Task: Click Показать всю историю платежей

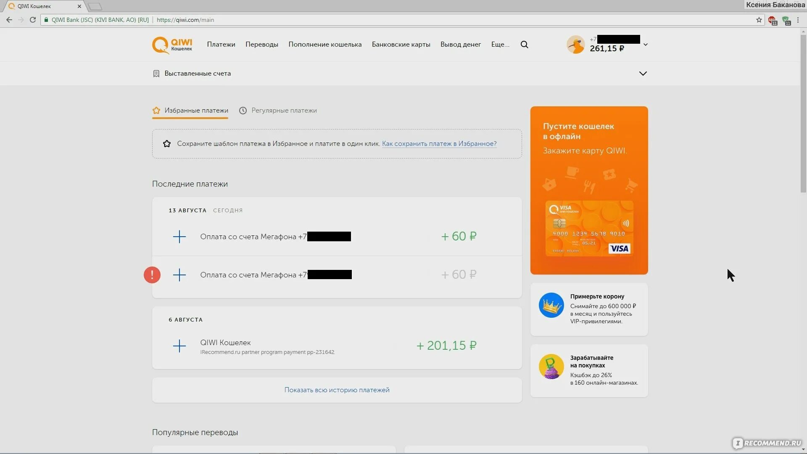Action: click(337, 390)
